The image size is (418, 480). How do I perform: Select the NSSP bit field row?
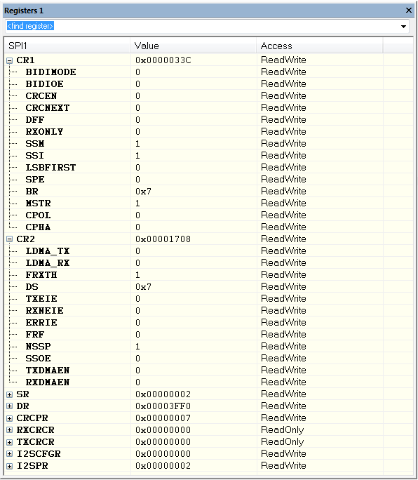209,347
